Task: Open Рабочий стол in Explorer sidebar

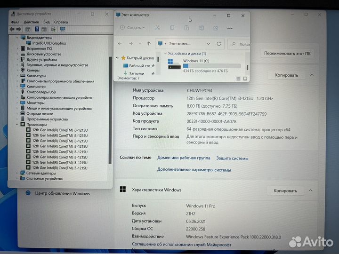Action: point(138,66)
